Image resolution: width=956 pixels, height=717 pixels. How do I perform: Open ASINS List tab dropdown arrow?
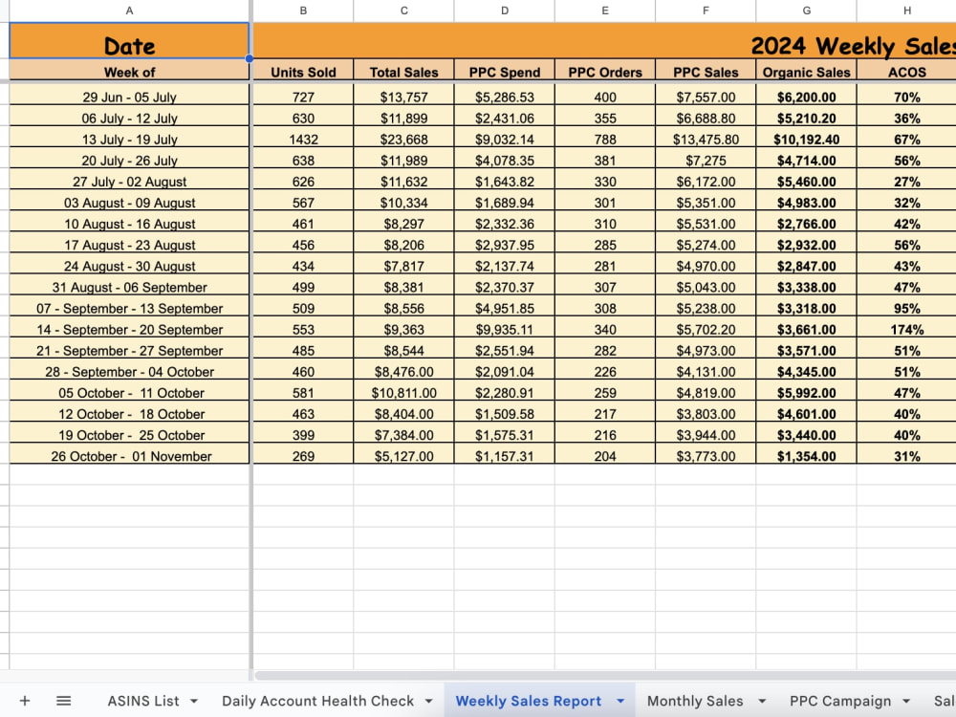[194, 701]
